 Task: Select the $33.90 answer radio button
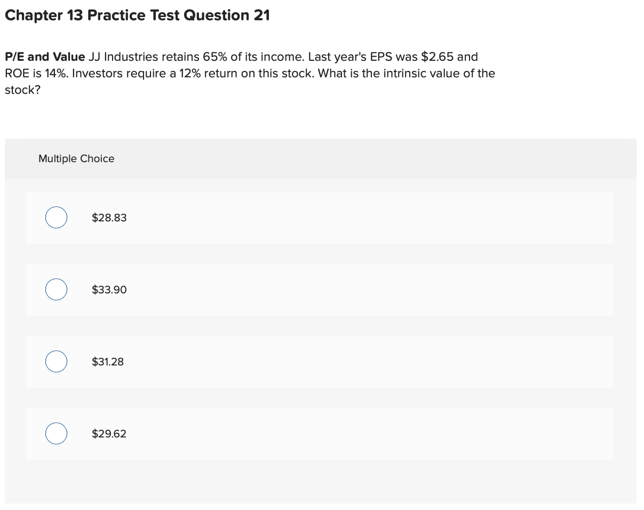point(56,289)
